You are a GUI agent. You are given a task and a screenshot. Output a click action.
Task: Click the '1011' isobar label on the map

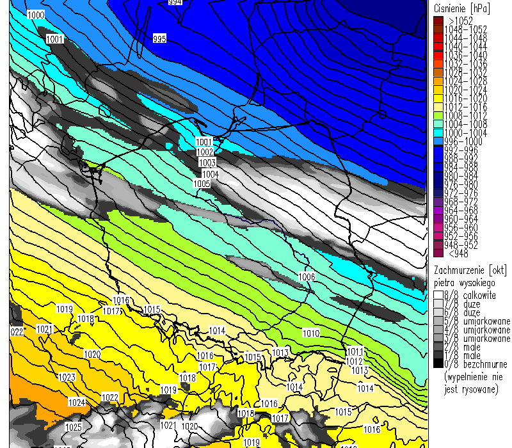coord(355,351)
